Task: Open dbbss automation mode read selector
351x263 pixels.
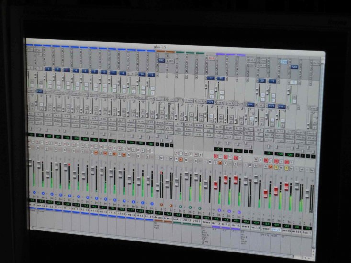Action: click(x=208, y=135)
